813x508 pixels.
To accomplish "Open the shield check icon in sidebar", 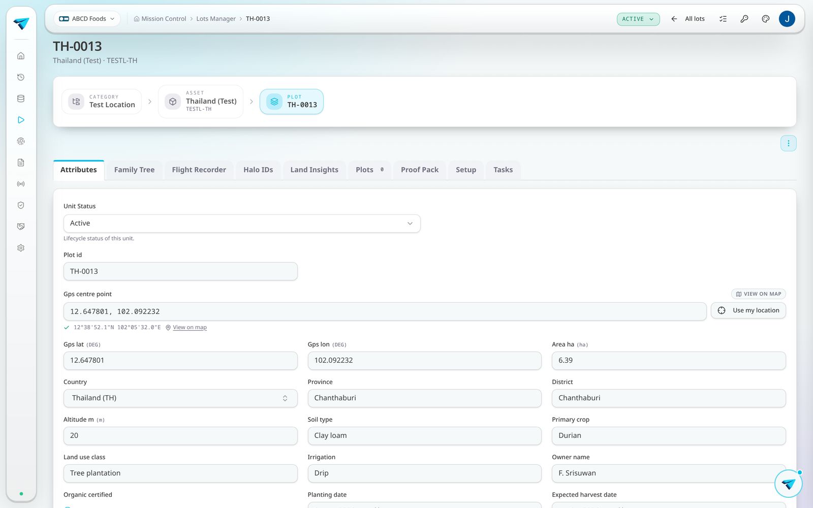I will (x=21, y=205).
